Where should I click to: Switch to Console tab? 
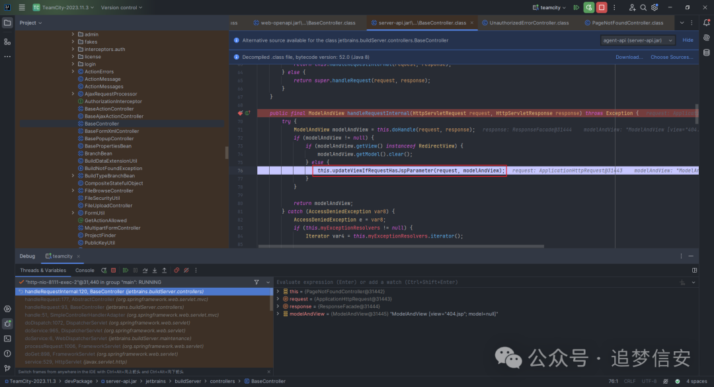tap(85, 271)
